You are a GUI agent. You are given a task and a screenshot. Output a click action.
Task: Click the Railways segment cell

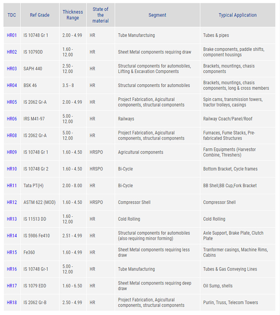click(x=157, y=119)
